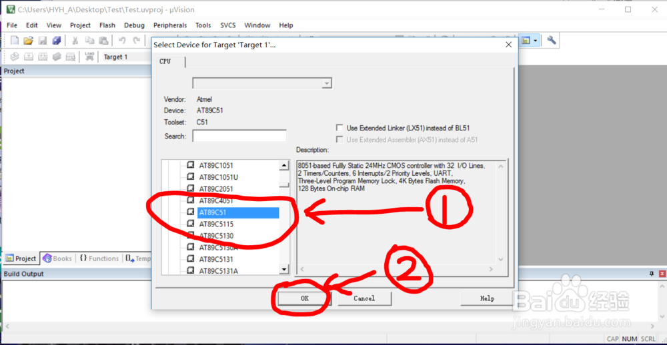Click the Translate current file build icon
Viewport: 667px width, 345px height.
(15, 57)
